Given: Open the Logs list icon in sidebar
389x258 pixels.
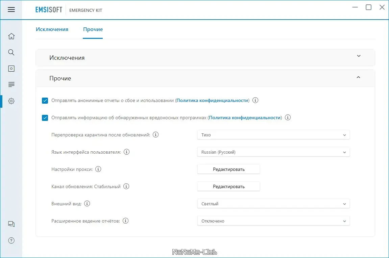Looking at the screenshot, I should click(x=11, y=84).
